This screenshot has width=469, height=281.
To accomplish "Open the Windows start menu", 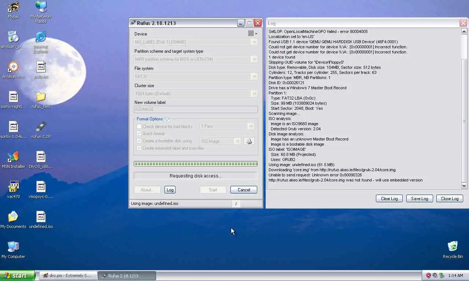I will point(18,276).
